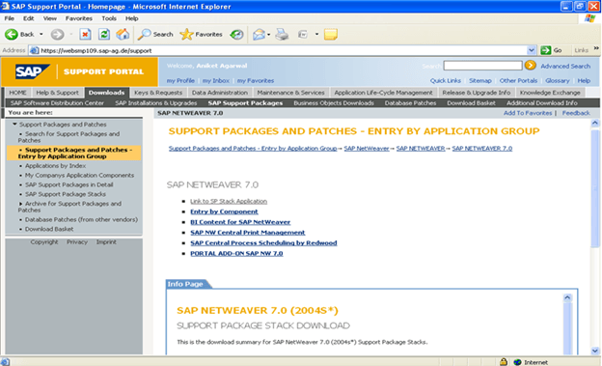Click the main page vertical scrollbar down arrow
Screen dimensions: 602x366
[595, 351]
